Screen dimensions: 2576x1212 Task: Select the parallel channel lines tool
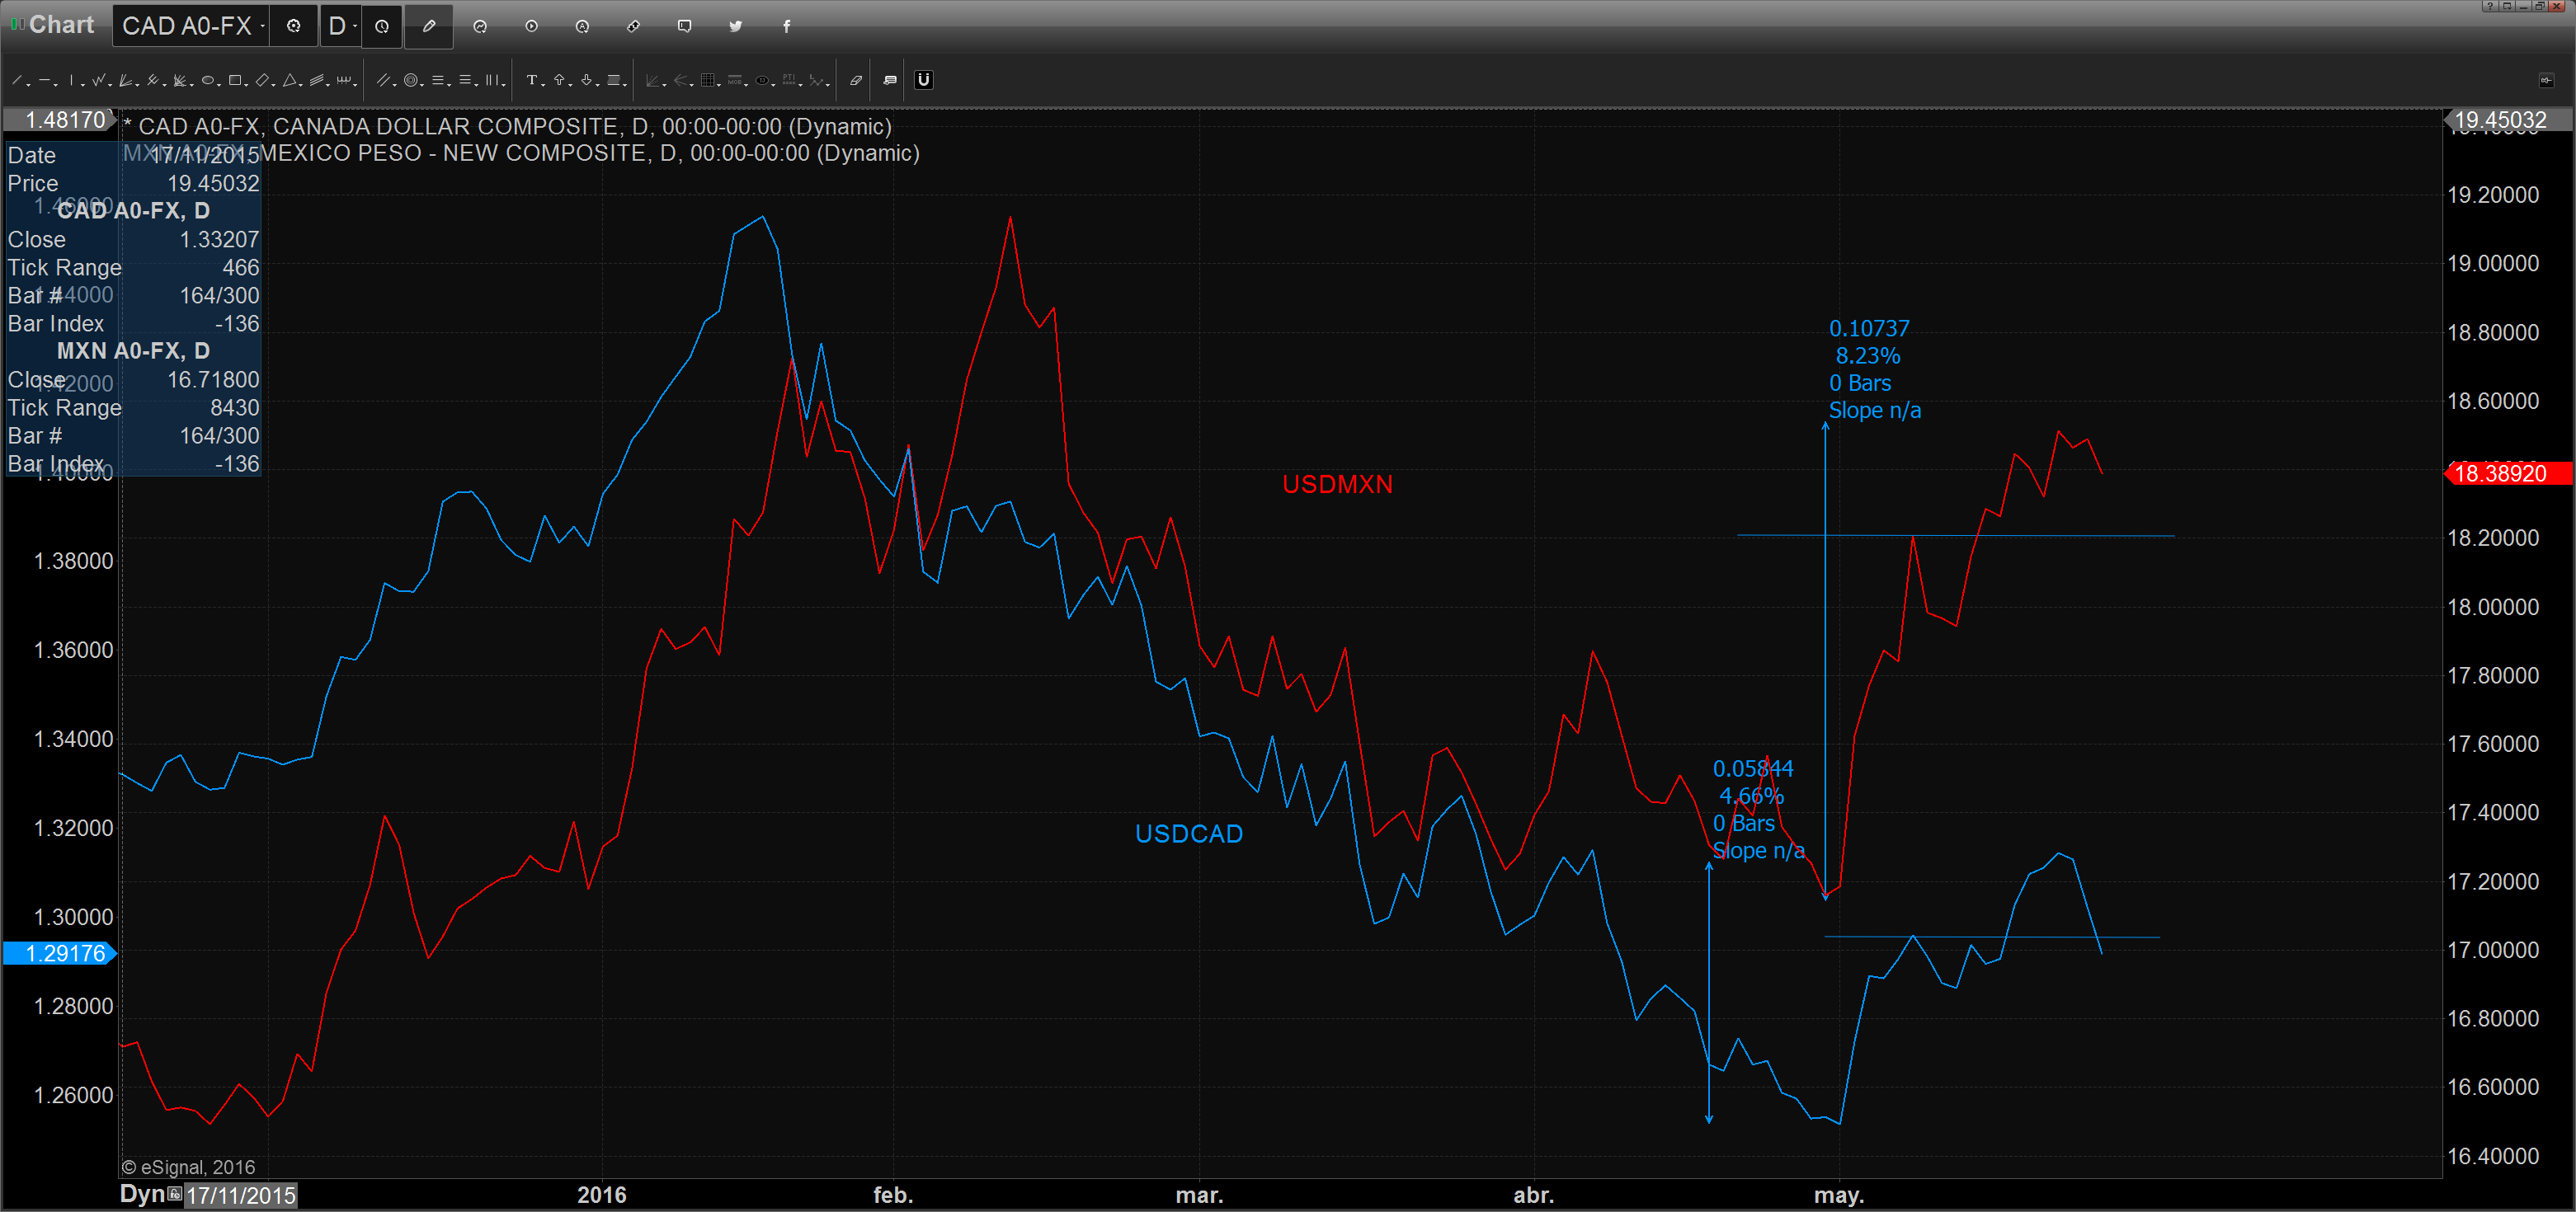tap(317, 80)
